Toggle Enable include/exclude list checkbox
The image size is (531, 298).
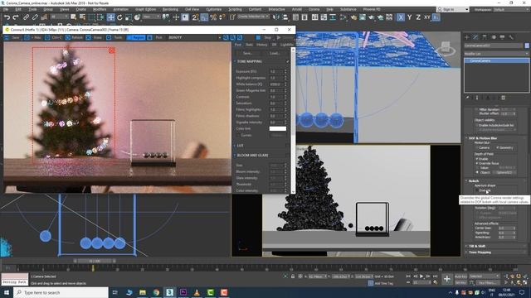(477, 125)
